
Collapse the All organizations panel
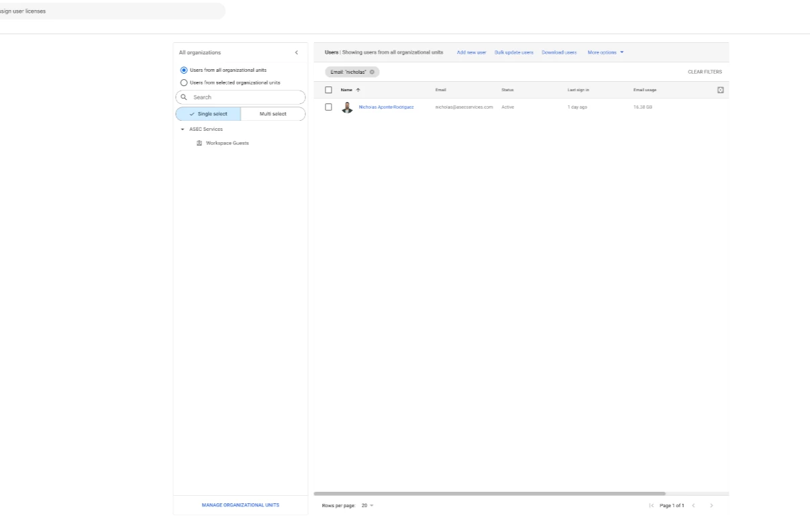tap(297, 52)
